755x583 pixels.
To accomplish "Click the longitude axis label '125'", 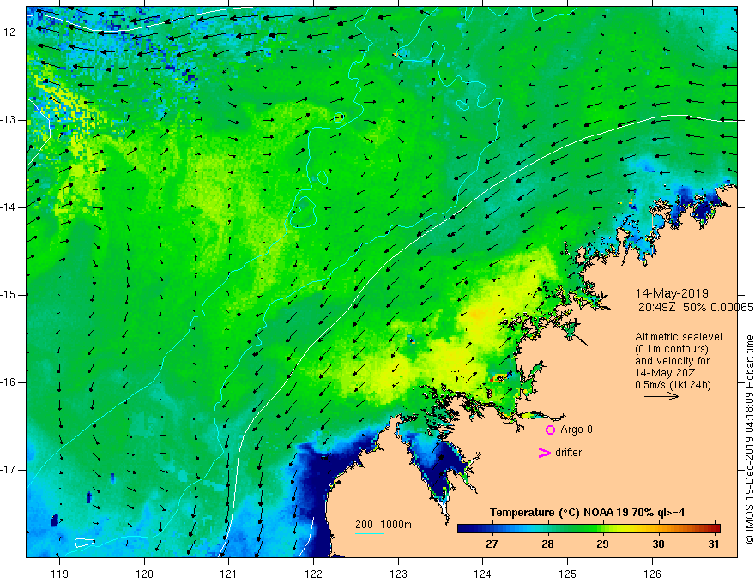I will 567,574.
